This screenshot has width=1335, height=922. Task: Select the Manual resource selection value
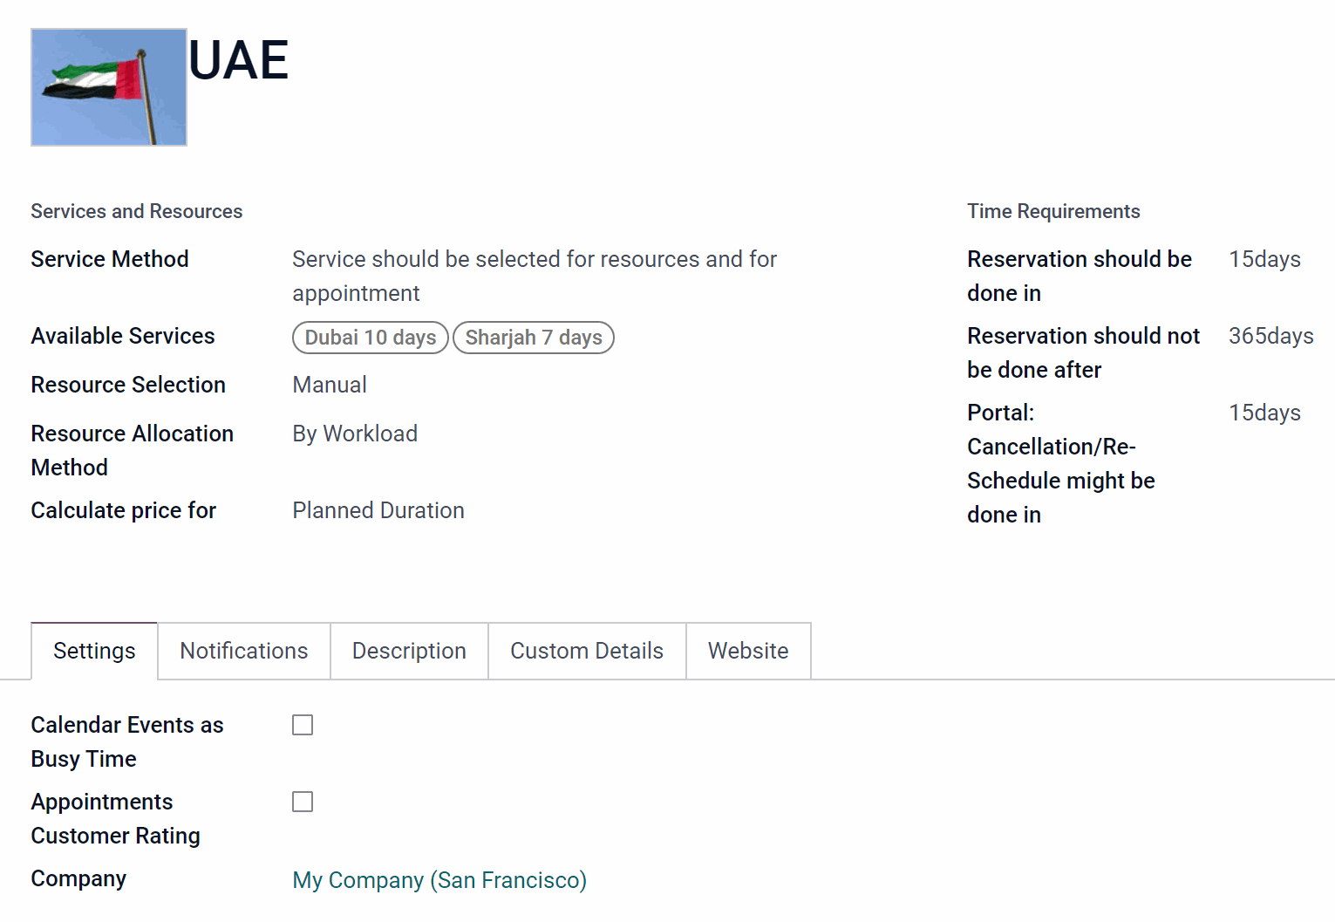coord(330,385)
